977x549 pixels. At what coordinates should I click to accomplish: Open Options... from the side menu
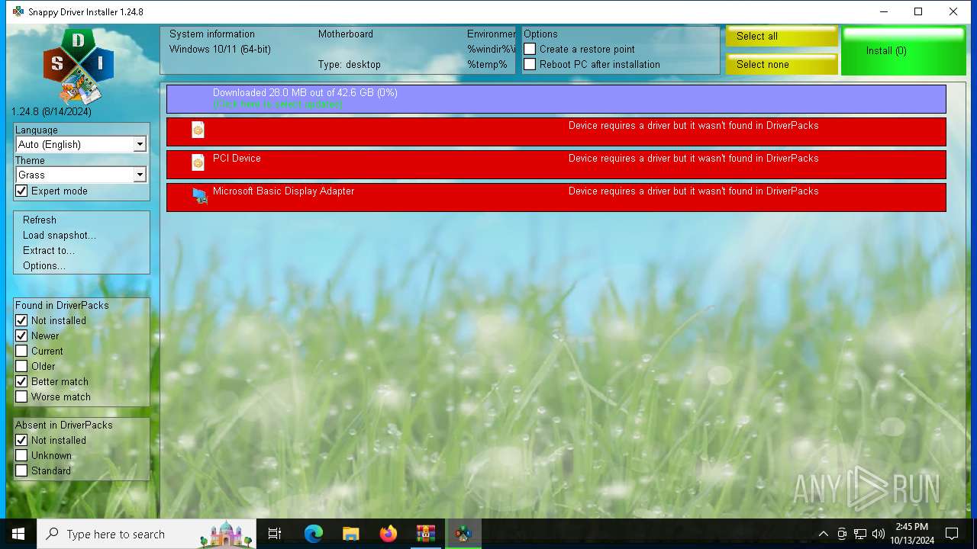pos(44,265)
